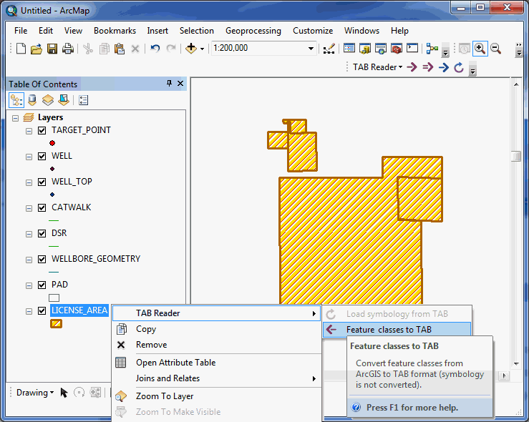Click the New Map File icon
The height and width of the screenshot is (422, 529).
(21, 49)
